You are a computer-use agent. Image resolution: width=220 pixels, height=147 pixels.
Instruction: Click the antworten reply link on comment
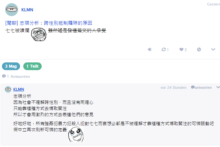[x=201, y=87]
